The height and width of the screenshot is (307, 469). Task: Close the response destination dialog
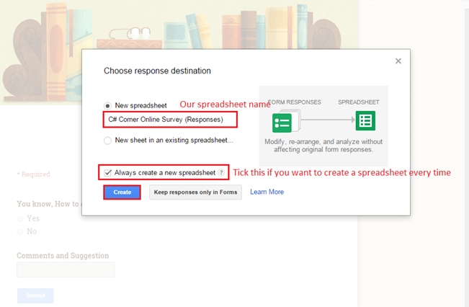pos(398,61)
